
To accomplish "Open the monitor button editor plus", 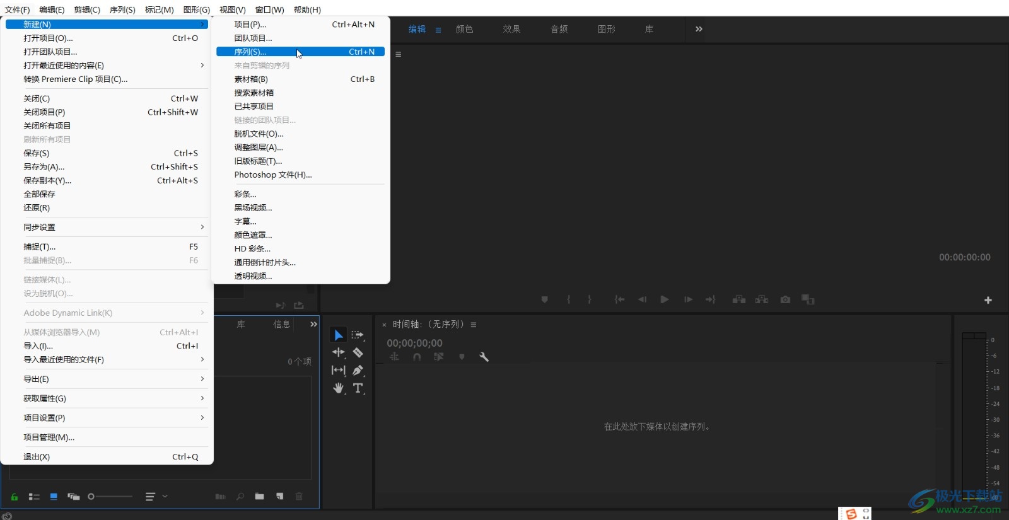I will coord(988,300).
